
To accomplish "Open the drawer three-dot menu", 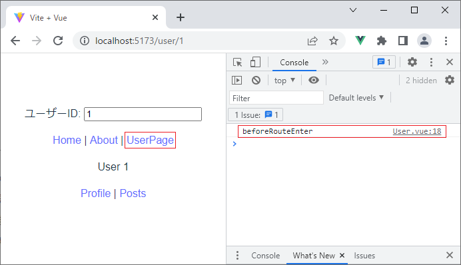I will pyautogui.click(x=237, y=255).
